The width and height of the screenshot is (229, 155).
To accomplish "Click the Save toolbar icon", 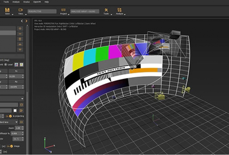I will pos(7,10).
